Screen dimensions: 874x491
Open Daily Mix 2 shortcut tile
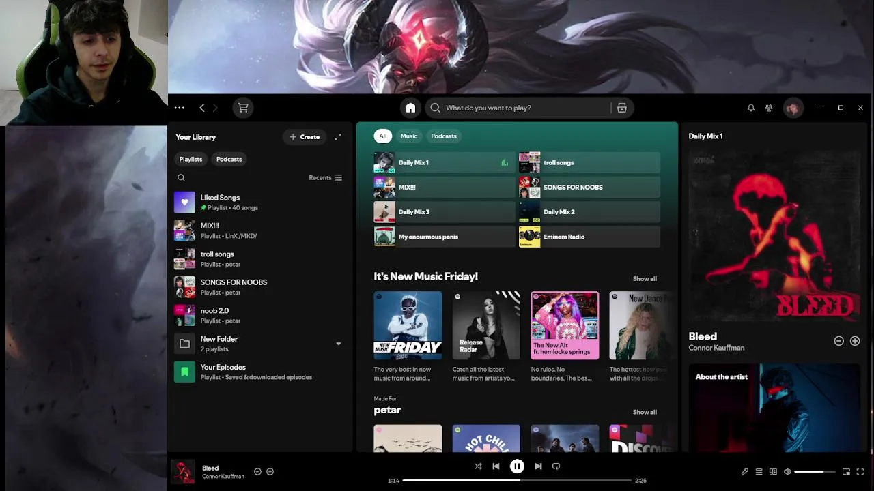(589, 212)
